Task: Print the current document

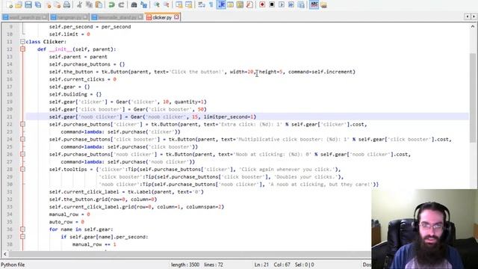Action: [66, 4]
